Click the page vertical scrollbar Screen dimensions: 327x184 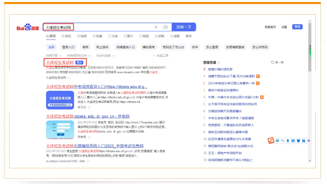point(310,52)
